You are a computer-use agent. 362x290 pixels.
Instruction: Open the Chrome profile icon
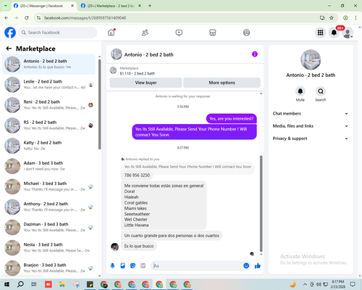point(345,18)
